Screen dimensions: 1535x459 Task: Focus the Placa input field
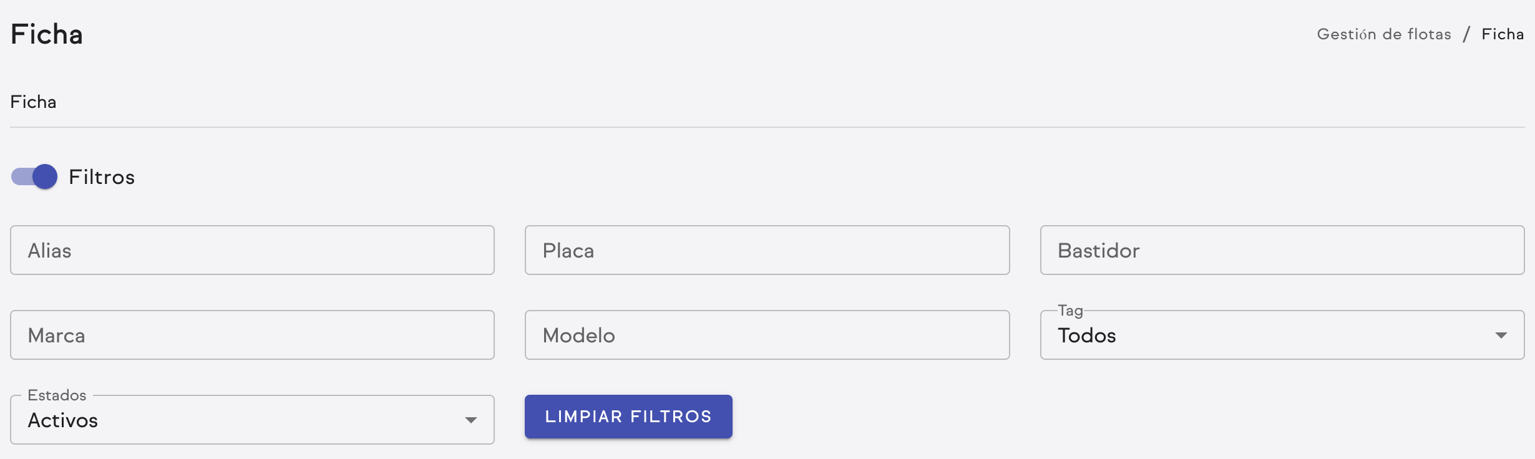766,250
